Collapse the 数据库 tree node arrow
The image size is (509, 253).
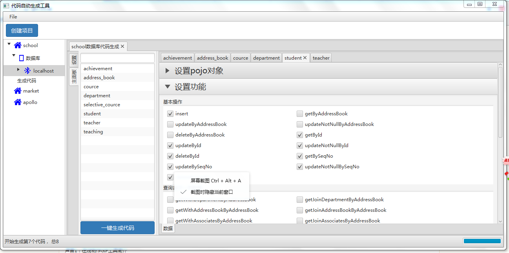(x=14, y=56)
